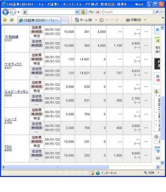Add to favorites with the green plus star
The height and width of the screenshot is (192, 166).
click(12, 20)
